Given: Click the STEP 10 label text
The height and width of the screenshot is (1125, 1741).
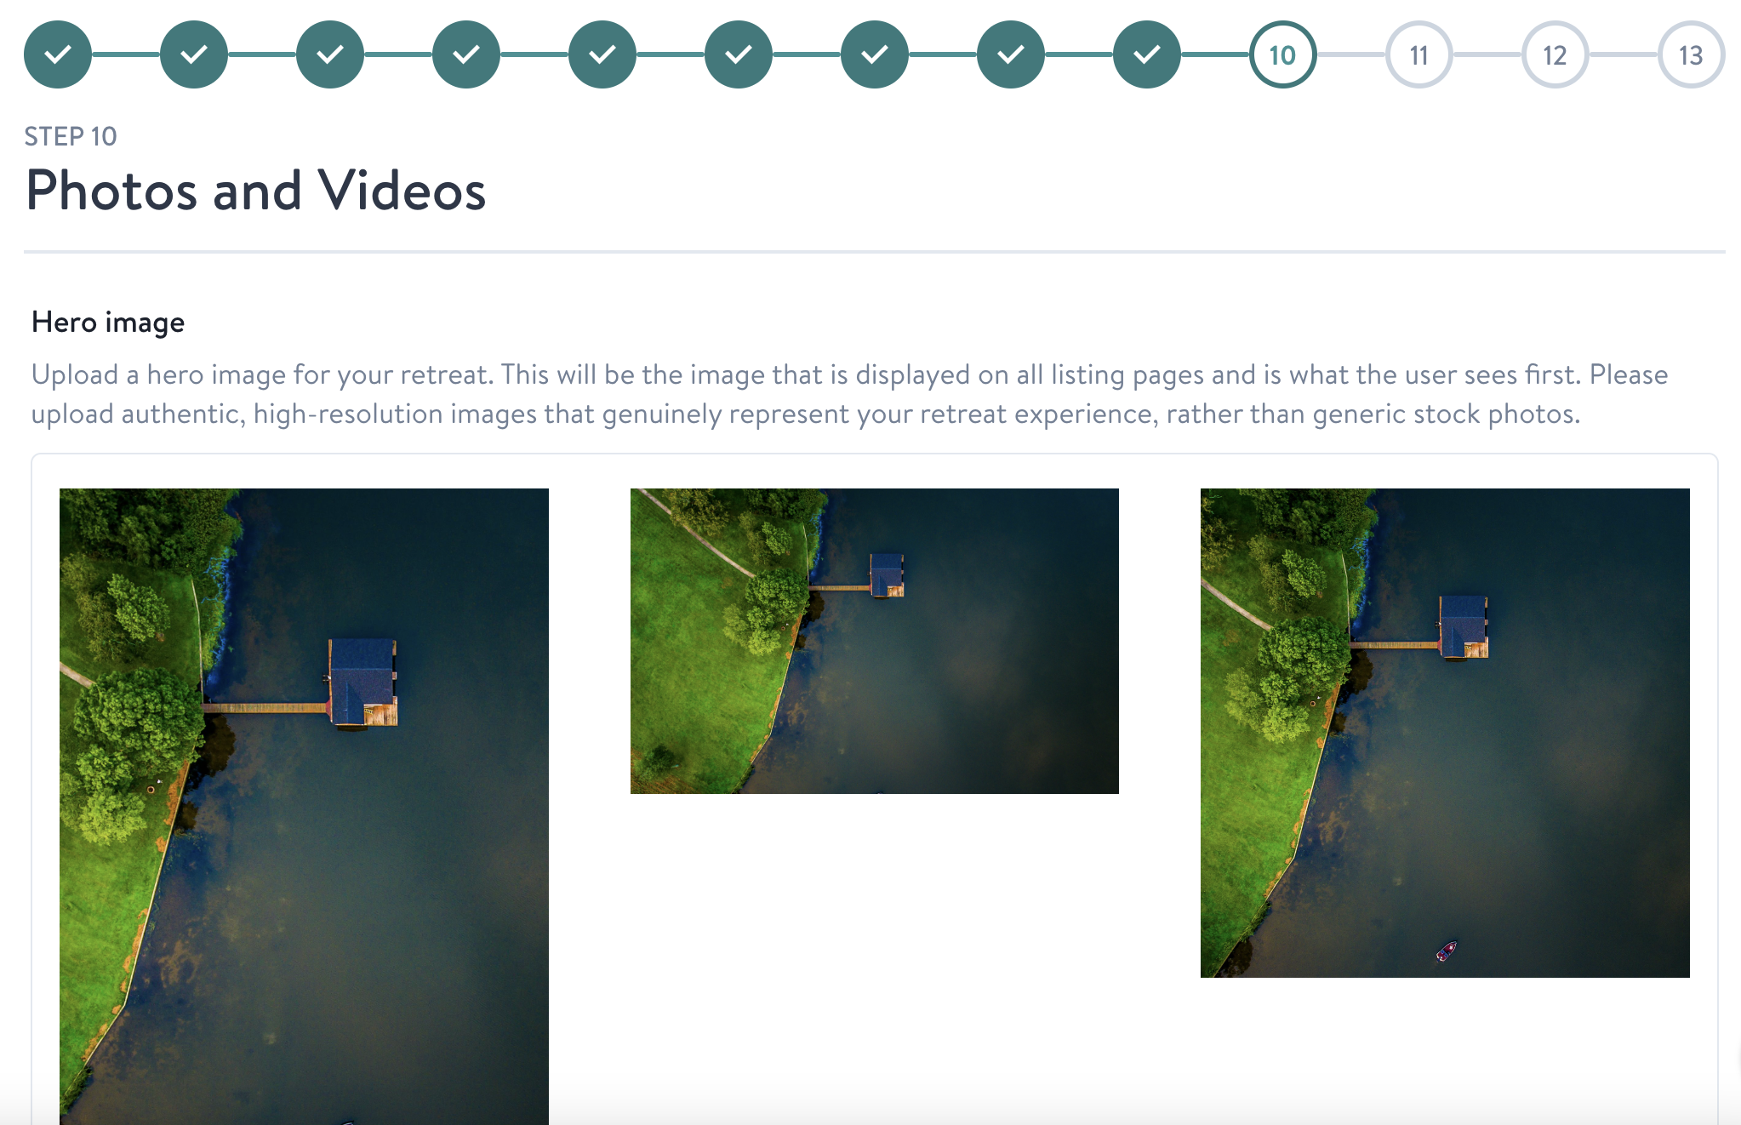Looking at the screenshot, I should coord(71,136).
